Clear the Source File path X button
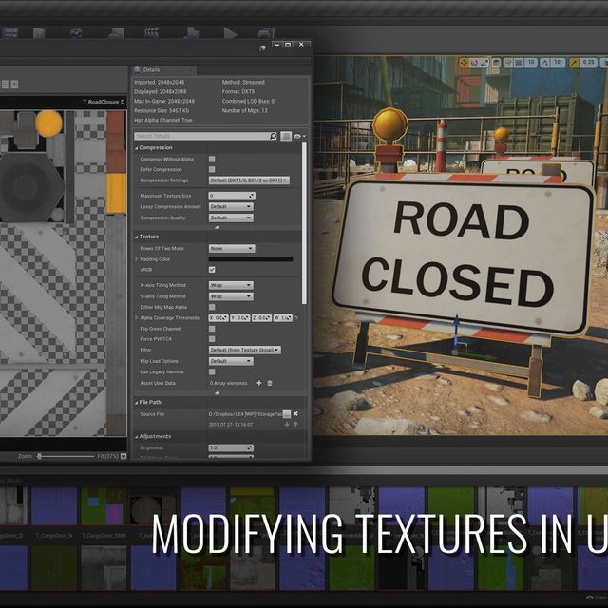Screen dimensions: 608x608 pyautogui.click(x=295, y=414)
